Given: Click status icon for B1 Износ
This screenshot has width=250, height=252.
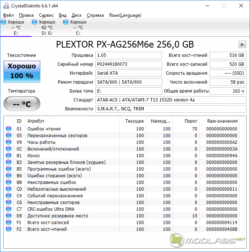Looking at the screenshot, I should [9, 156].
